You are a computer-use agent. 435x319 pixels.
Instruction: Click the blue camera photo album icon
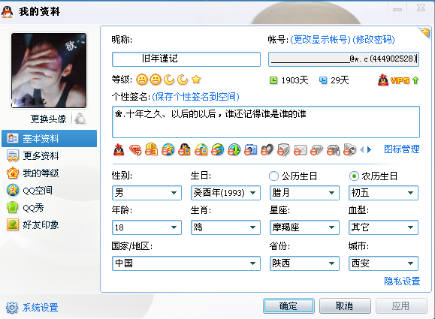[x=250, y=149]
